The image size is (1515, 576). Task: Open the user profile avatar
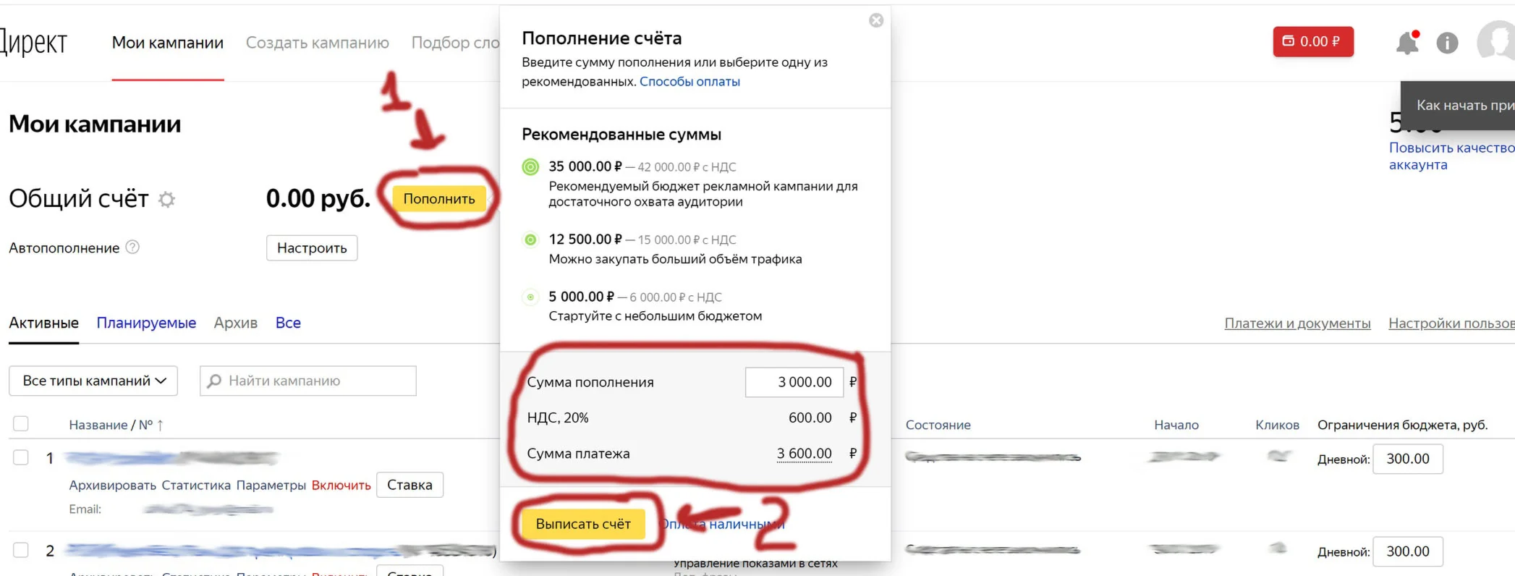click(x=1498, y=41)
